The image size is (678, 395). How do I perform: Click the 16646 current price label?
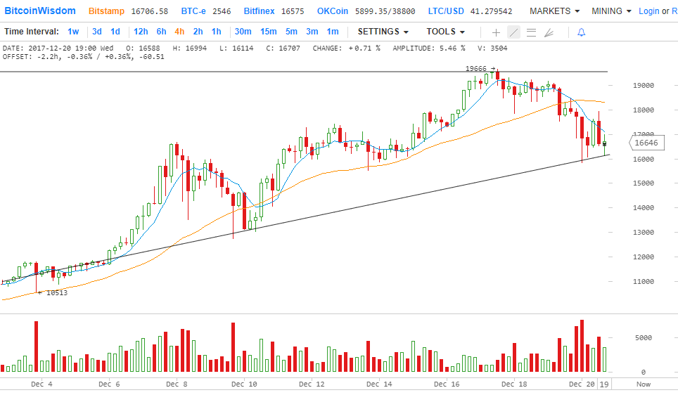pos(646,143)
